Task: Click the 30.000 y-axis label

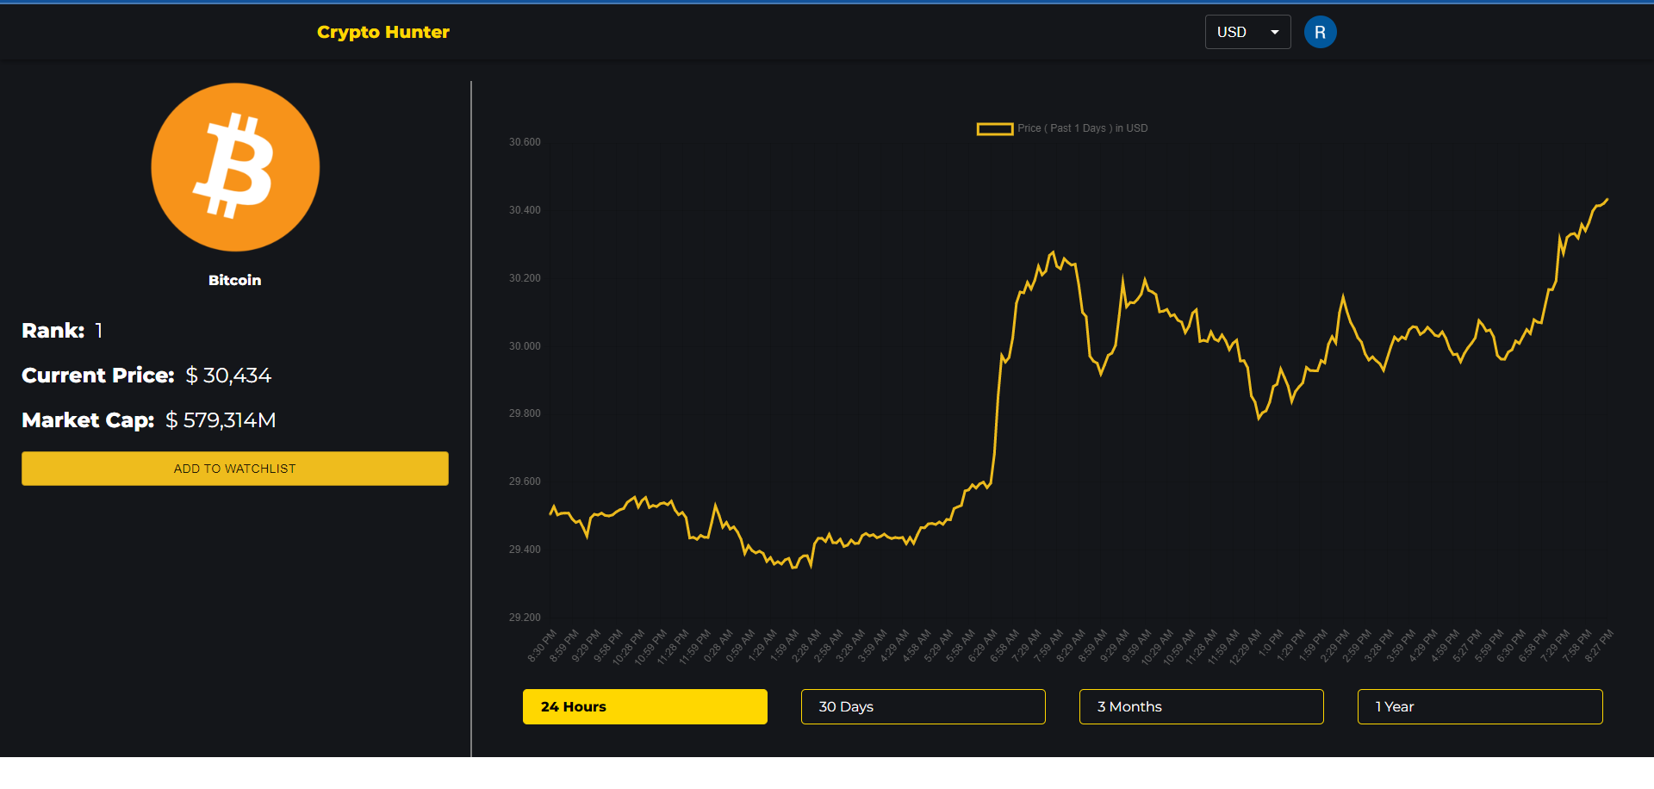Action: pyautogui.click(x=525, y=346)
